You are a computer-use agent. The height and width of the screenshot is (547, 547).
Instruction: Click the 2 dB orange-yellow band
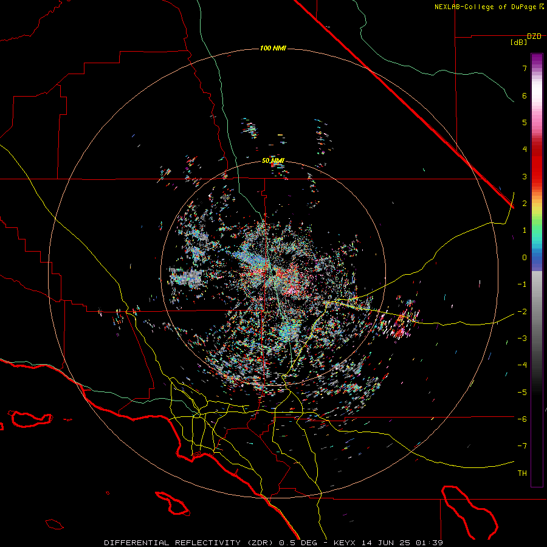click(537, 204)
